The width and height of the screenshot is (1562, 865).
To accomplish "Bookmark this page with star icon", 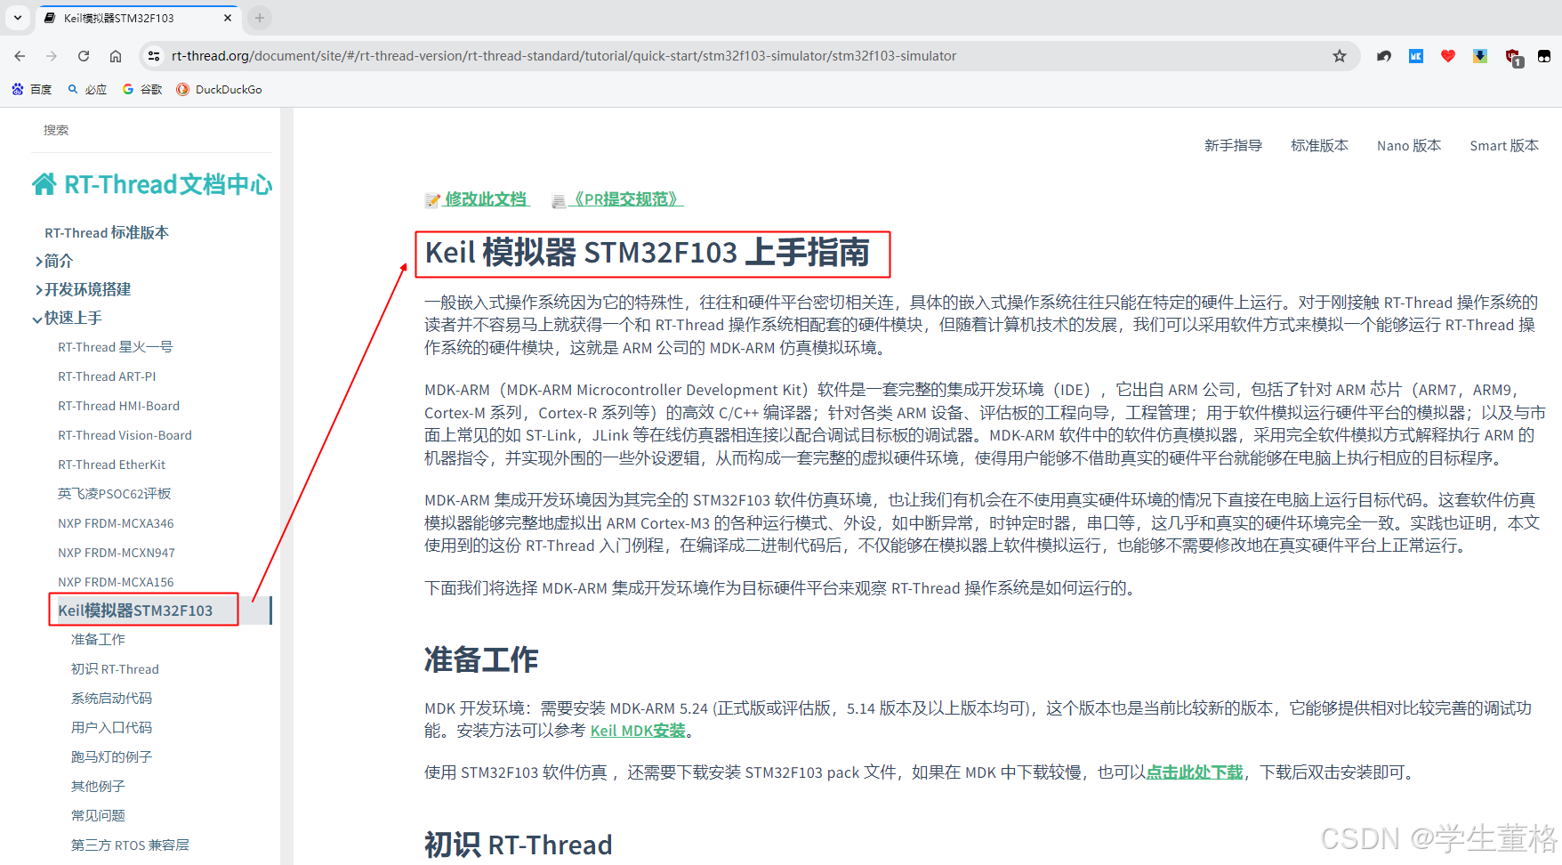I will point(1340,56).
